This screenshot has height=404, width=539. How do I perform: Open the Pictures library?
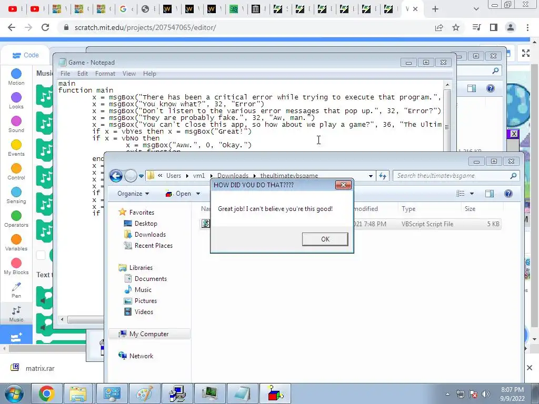click(x=141, y=300)
